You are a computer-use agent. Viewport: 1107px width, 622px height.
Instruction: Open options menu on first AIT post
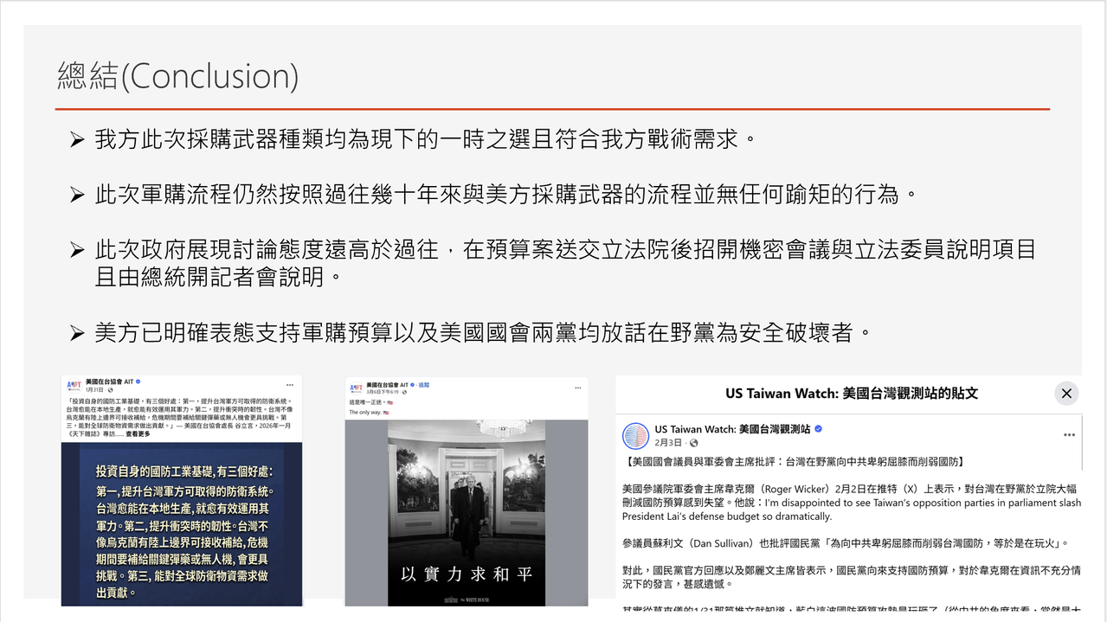[x=290, y=385]
